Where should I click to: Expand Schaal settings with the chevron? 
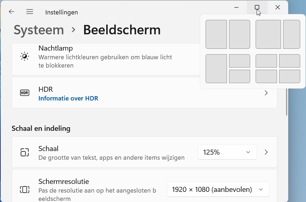pyautogui.click(x=266, y=152)
